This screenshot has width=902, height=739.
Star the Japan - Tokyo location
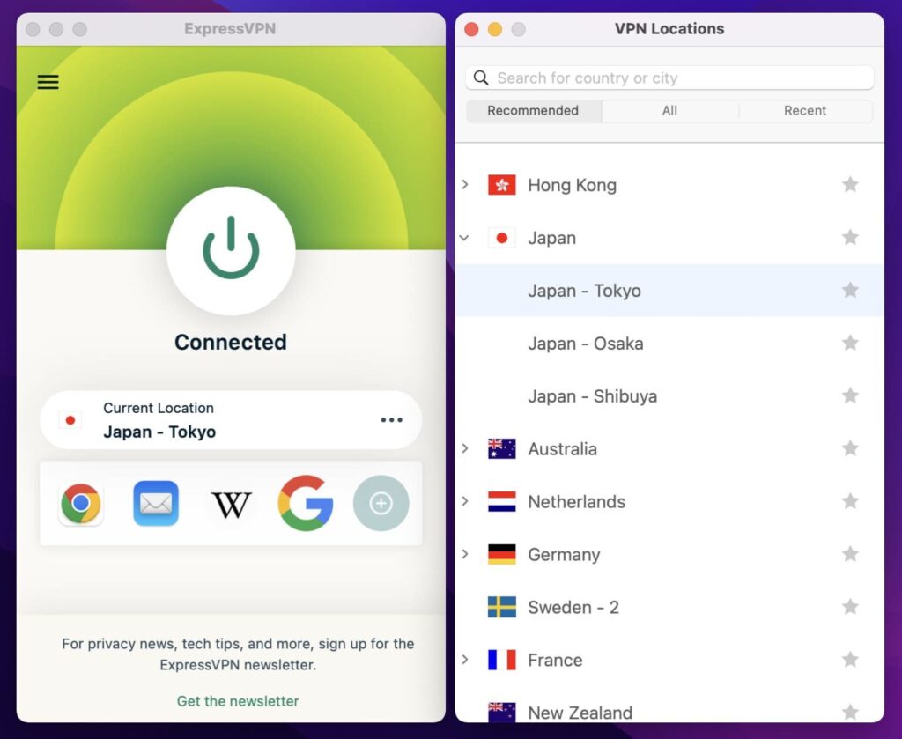point(850,290)
